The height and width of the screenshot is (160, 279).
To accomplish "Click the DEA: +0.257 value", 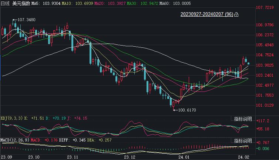I will (x=99, y=140).
